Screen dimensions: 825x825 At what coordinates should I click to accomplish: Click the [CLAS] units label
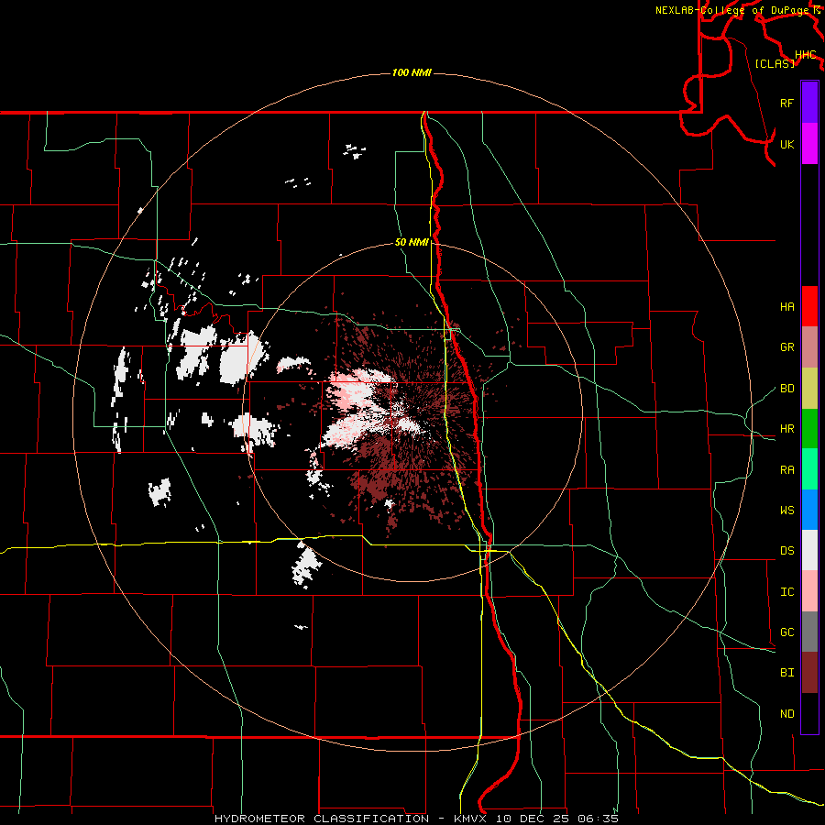coord(775,63)
